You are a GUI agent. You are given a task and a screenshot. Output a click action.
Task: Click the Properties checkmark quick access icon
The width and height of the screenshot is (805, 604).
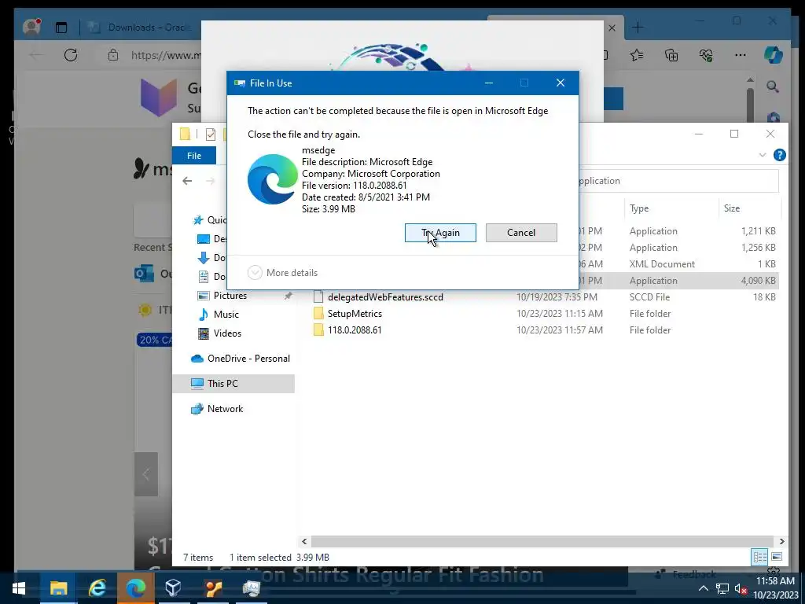coord(211,134)
